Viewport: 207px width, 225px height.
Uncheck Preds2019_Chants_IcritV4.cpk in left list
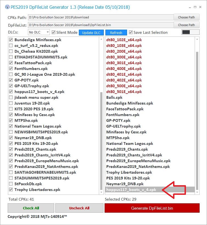(11, 155)
